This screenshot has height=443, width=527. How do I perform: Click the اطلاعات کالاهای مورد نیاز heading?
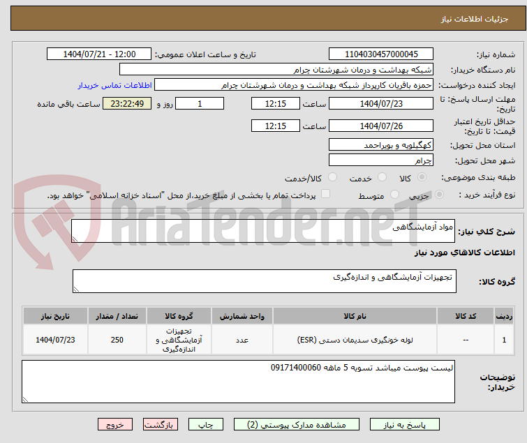pos(464,253)
